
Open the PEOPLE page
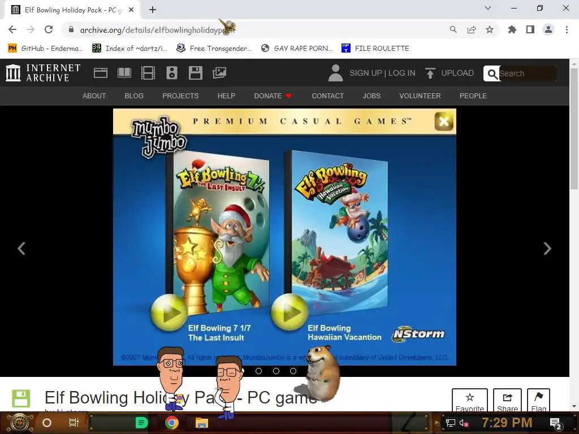click(473, 96)
